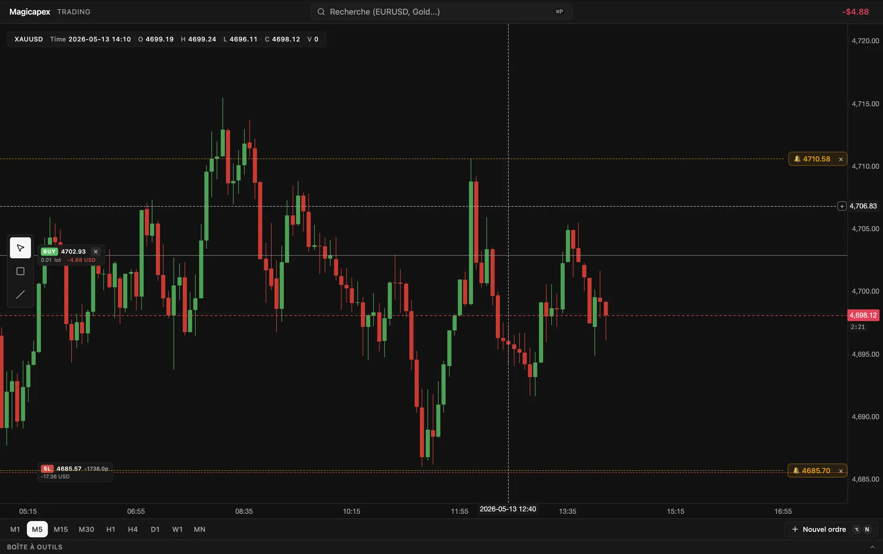883x554 pixels.
Task: Click the TRADING header label
Action: click(74, 12)
